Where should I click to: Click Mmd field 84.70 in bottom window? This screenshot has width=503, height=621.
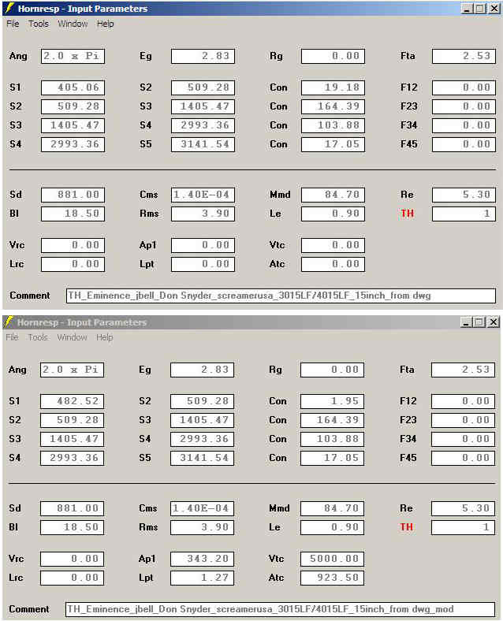(x=332, y=508)
